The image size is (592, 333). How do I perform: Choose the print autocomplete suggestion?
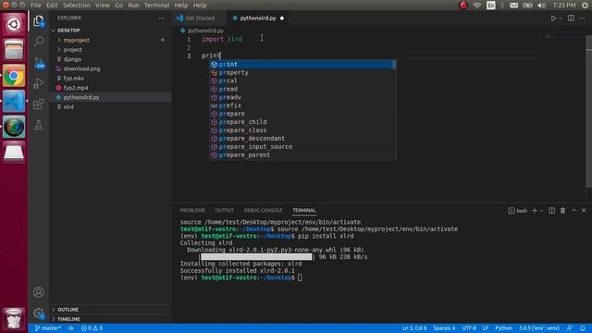point(302,64)
